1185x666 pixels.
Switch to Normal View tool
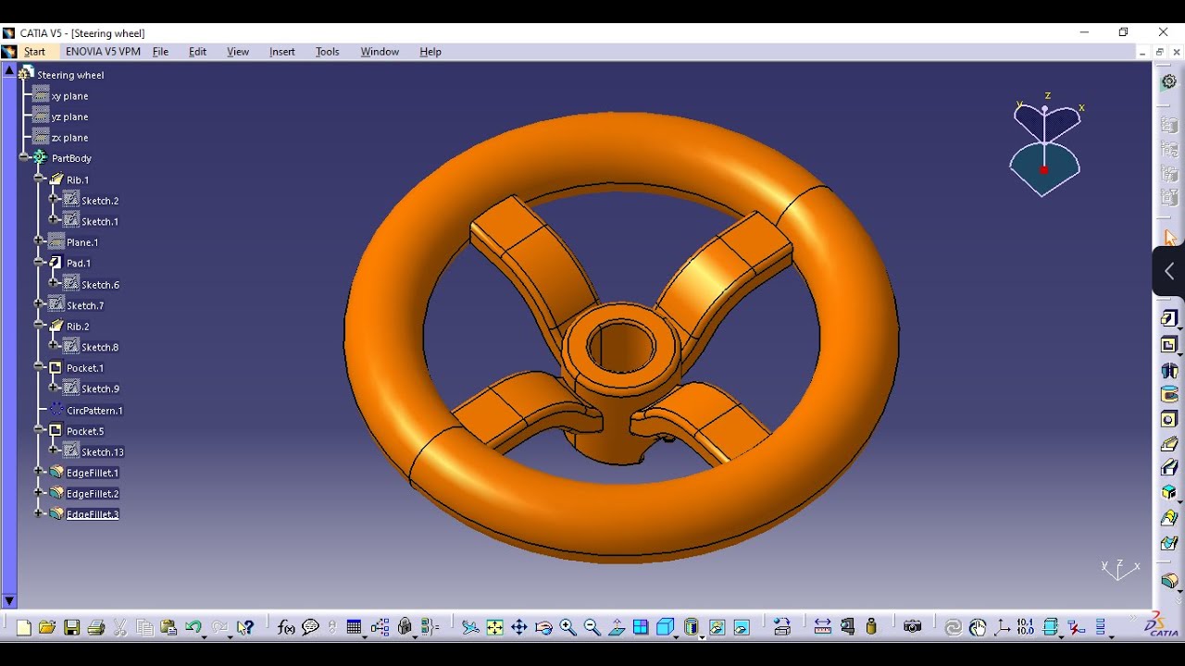point(617,628)
